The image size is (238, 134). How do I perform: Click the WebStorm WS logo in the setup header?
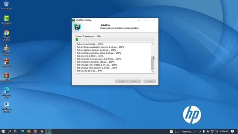[77, 27]
